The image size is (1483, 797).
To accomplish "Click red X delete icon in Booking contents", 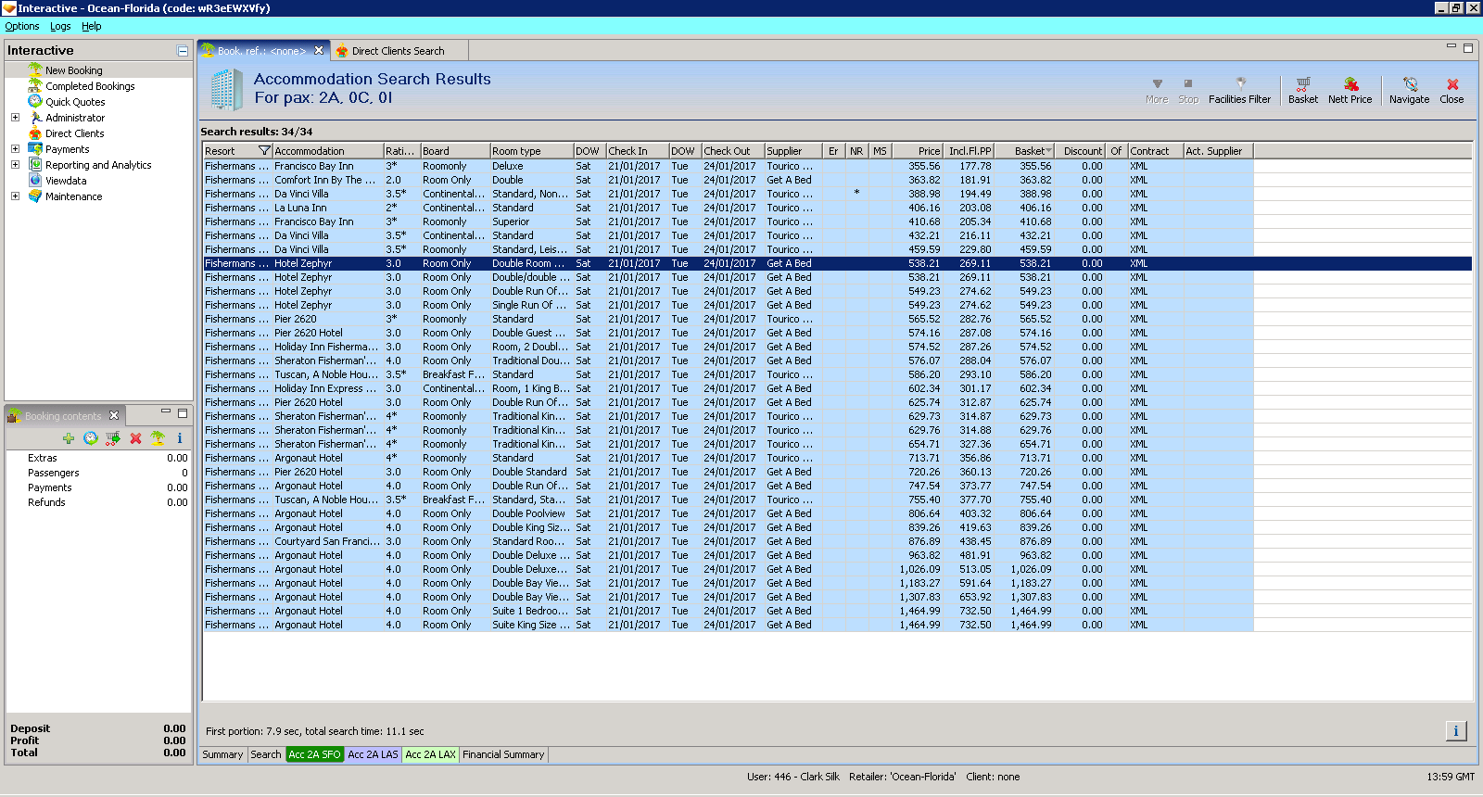I will tap(135, 438).
